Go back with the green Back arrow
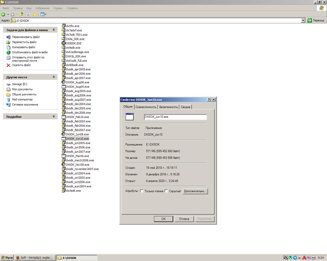Screen dimensions: 327x261 point(3,14)
